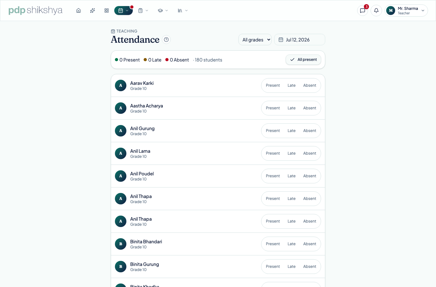This screenshot has width=436, height=287.
Task: Click the 0 Late summary count
Action: 153,60
